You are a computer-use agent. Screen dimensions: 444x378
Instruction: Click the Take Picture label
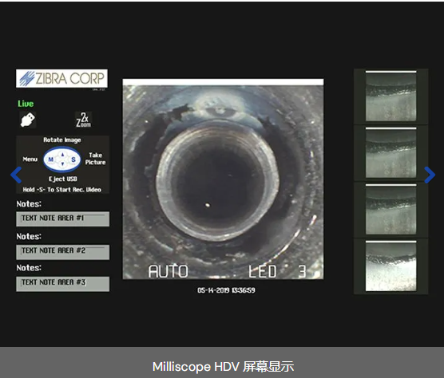[x=95, y=159]
